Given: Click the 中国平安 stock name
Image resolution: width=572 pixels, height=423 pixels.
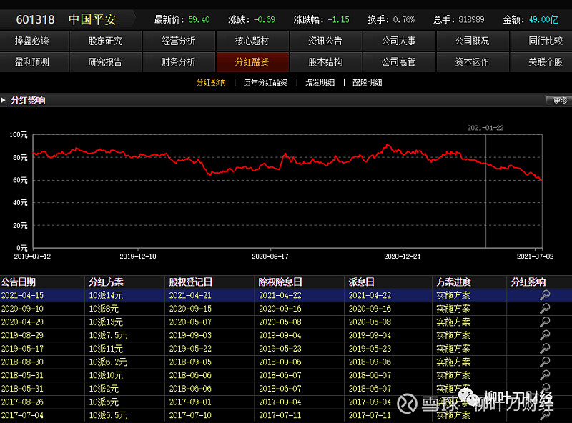Looking at the screenshot, I should 92,19.
